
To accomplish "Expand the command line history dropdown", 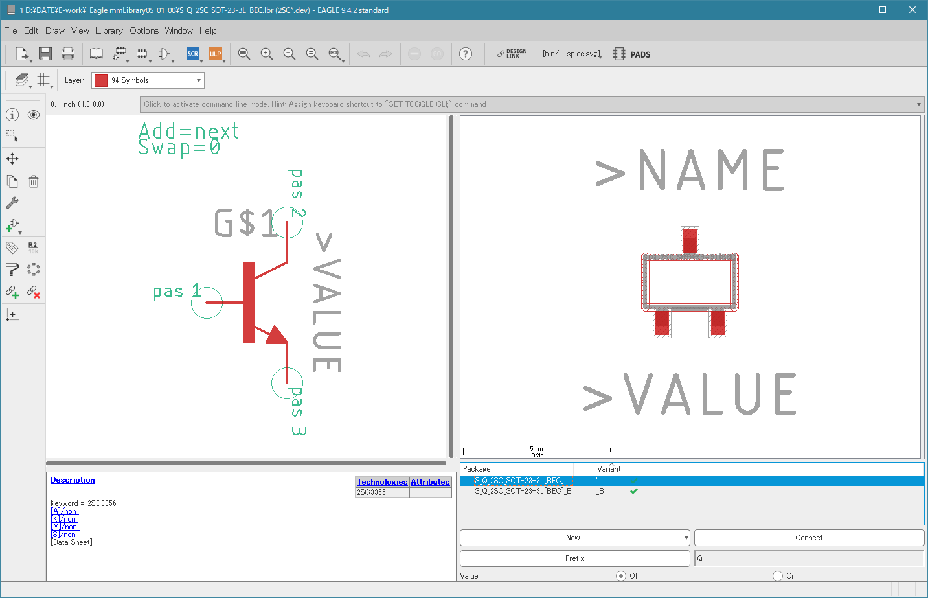I will 918,104.
